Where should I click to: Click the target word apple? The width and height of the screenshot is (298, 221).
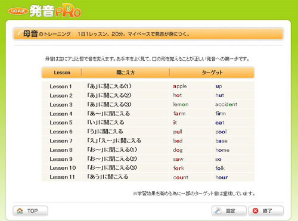[180, 86]
